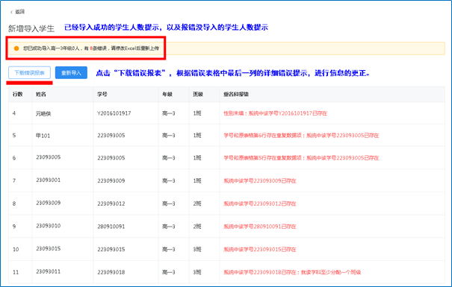Image resolution: width=452 pixels, height=287 pixels.
Task: Click the error message mentioning Y2016101917
Action: click(275, 113)
